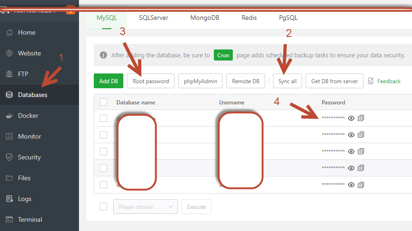
Task: Click the Root password button
Action: pos(151,81)
